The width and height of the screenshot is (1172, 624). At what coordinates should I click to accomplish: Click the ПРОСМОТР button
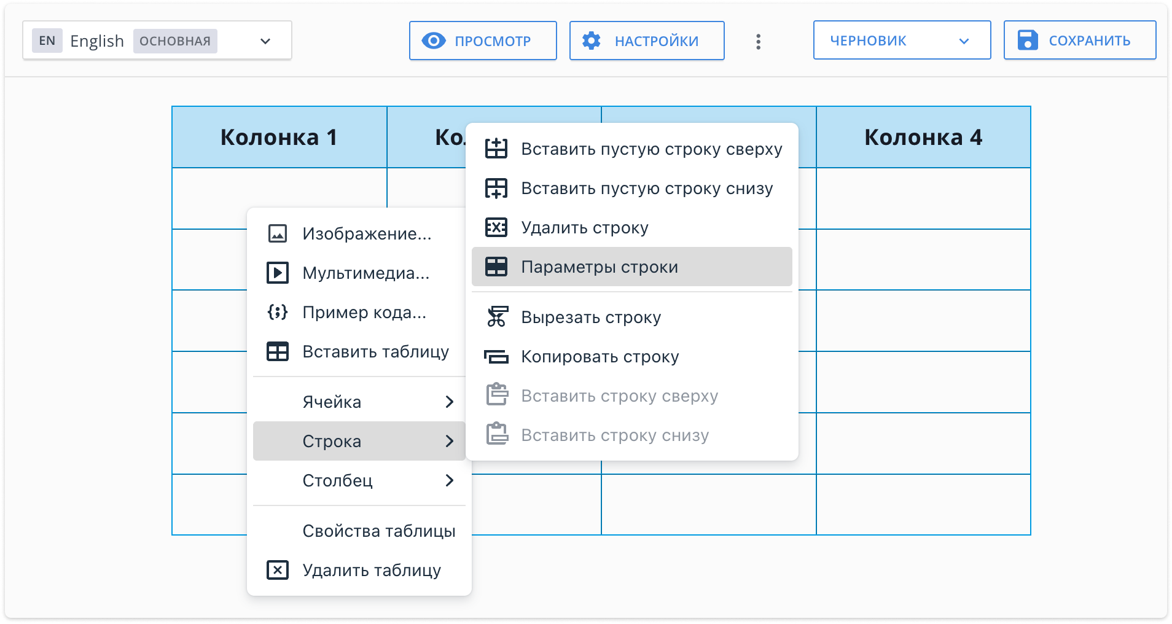coord(483,41)
